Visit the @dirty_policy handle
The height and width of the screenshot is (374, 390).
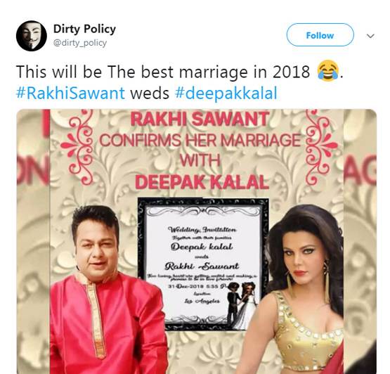click(x=80, y=43)
